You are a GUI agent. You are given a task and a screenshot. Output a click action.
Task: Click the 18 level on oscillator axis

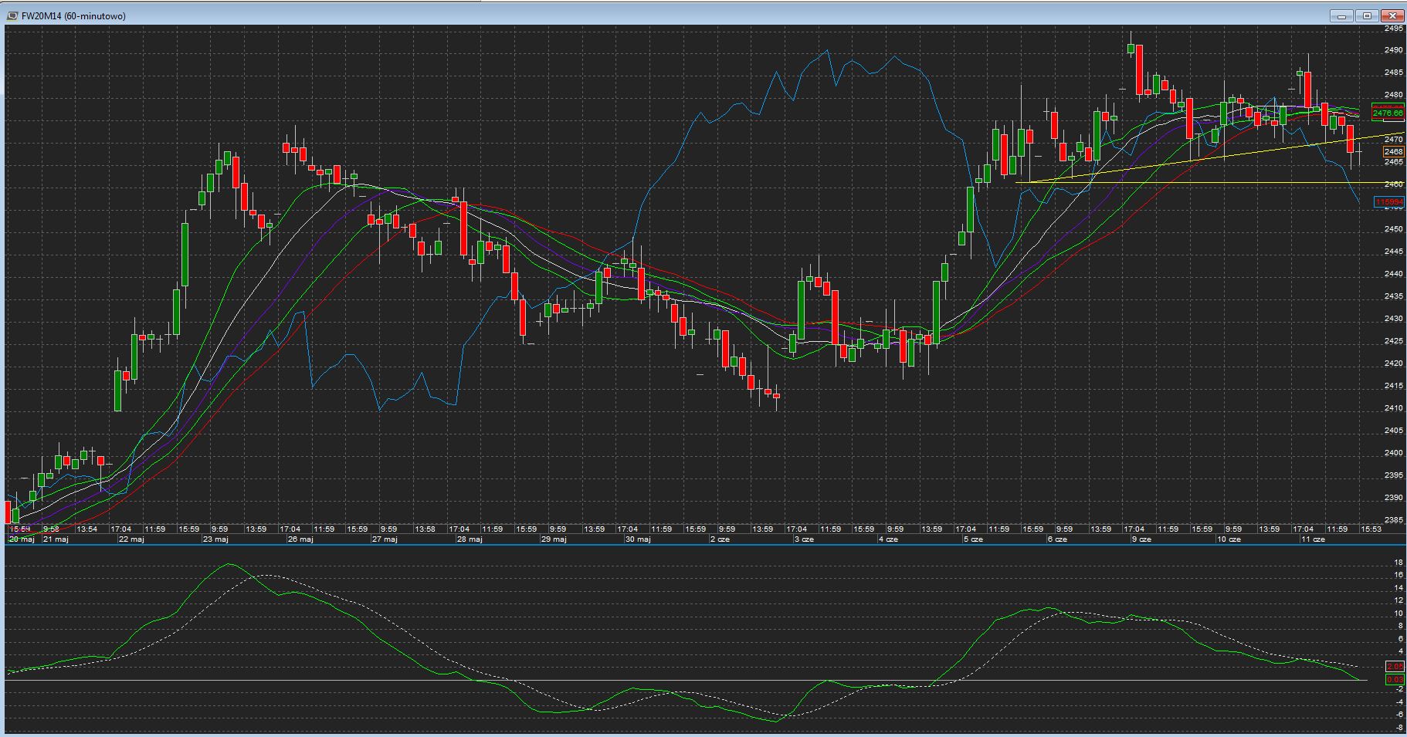point(1399,563)
